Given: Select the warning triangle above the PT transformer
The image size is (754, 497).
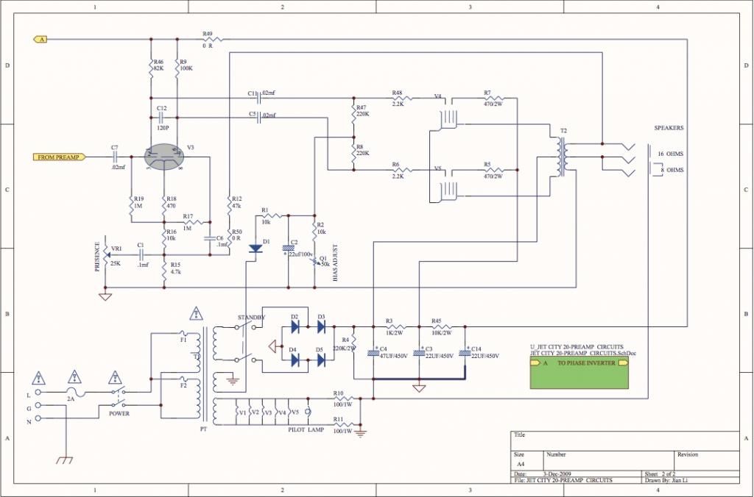Looking at the screenshot, I should tap(196, 314).
